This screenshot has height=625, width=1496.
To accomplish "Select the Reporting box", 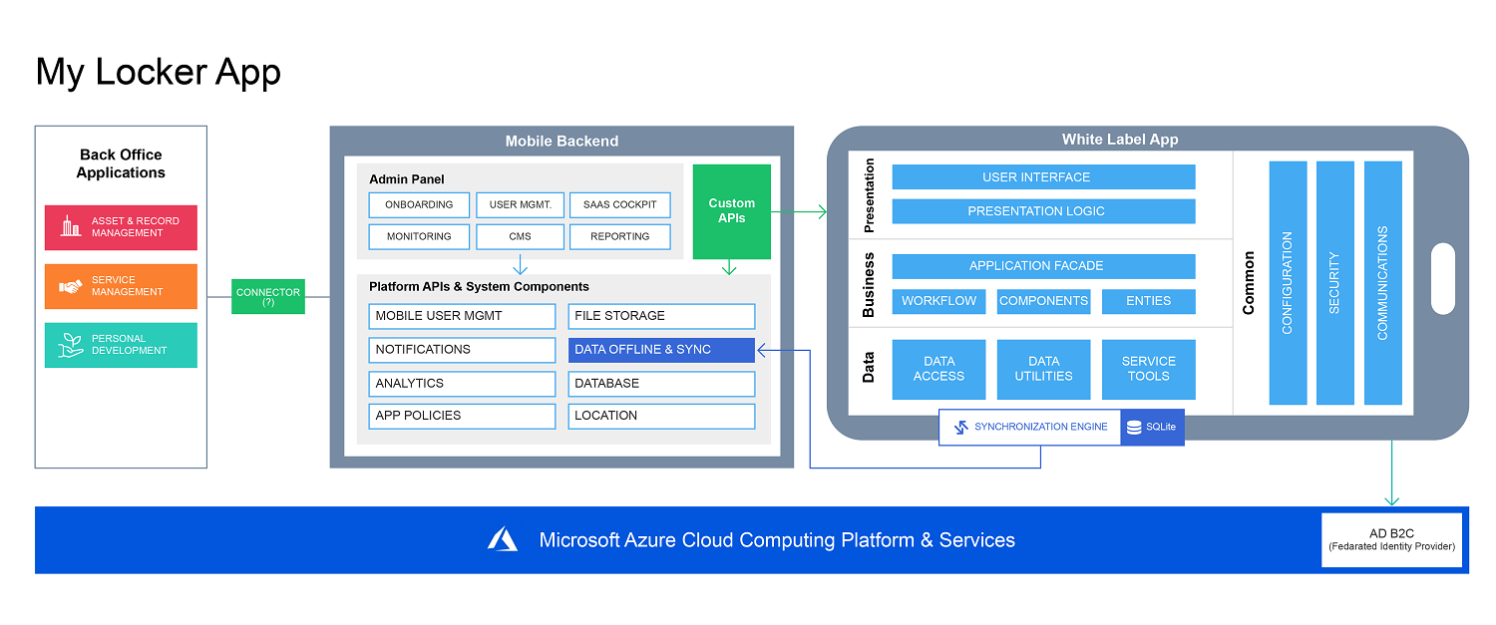I will tap(620, 236).
